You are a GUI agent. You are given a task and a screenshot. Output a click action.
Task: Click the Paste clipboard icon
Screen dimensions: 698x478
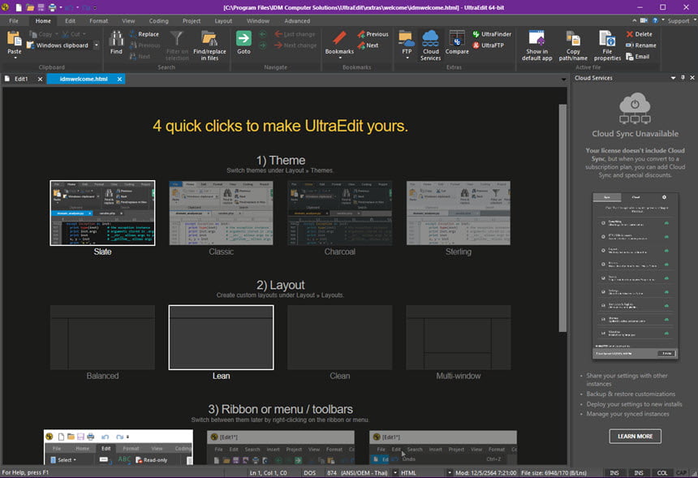15,39
